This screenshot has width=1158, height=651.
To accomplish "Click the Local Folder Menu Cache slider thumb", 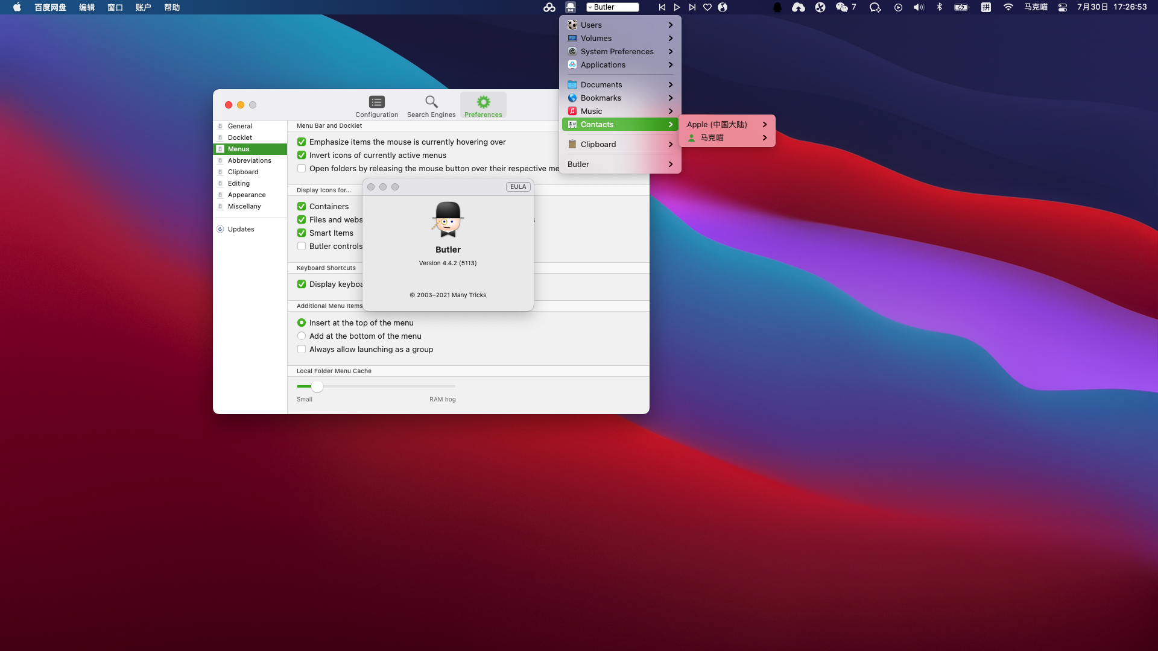I will coord(317,386).
